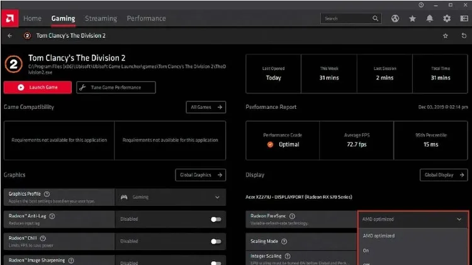This screenshot has width=472, height=265.
Task: Open Integer Scaling help icon
Action: click(x=288, y=256)
